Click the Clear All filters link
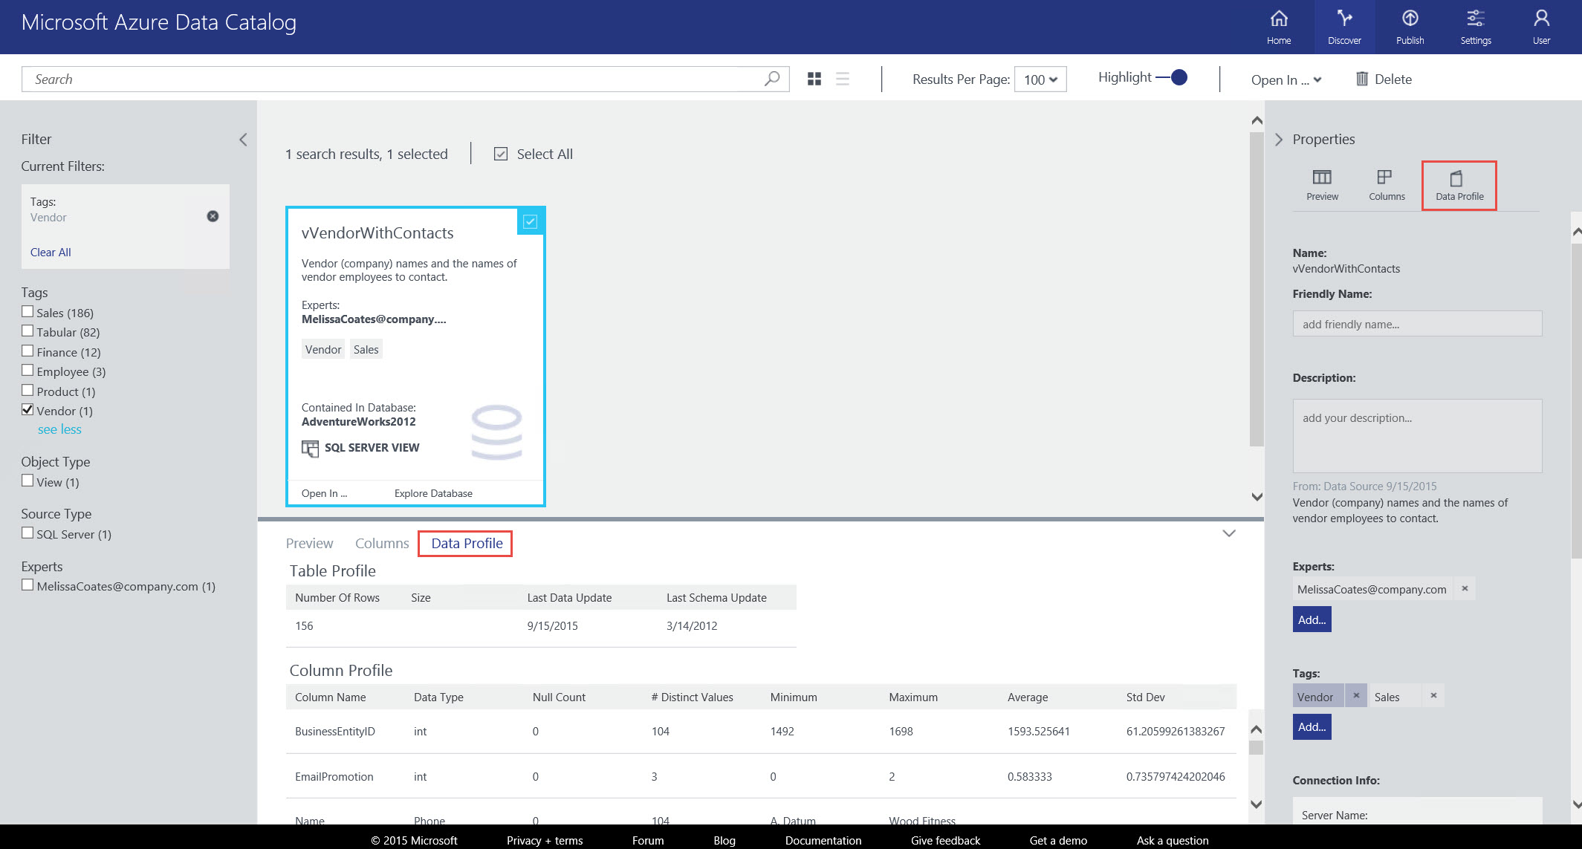This screenshot has width=1582, height=849. (x=51, y=252)
